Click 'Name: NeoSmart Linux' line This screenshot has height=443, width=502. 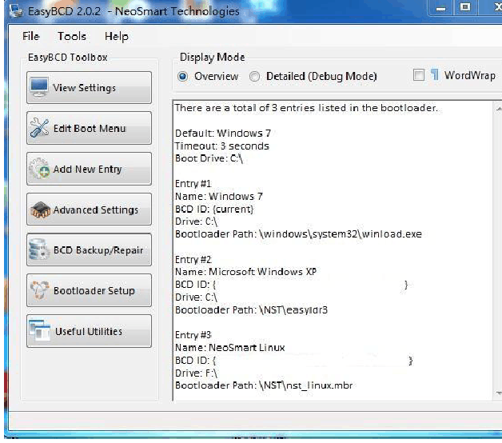230,348
